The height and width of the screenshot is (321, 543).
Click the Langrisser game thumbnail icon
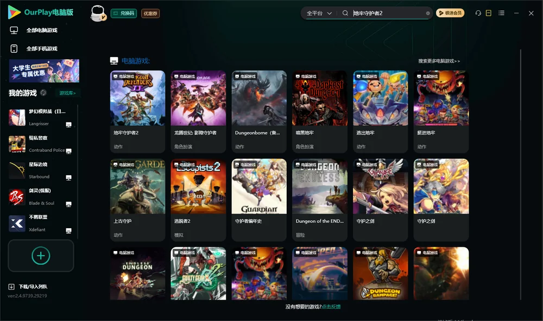17,117
